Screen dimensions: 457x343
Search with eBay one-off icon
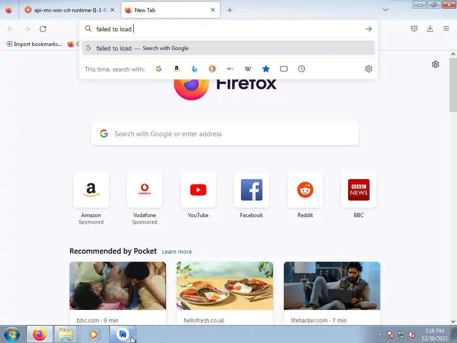click(230, 69)
